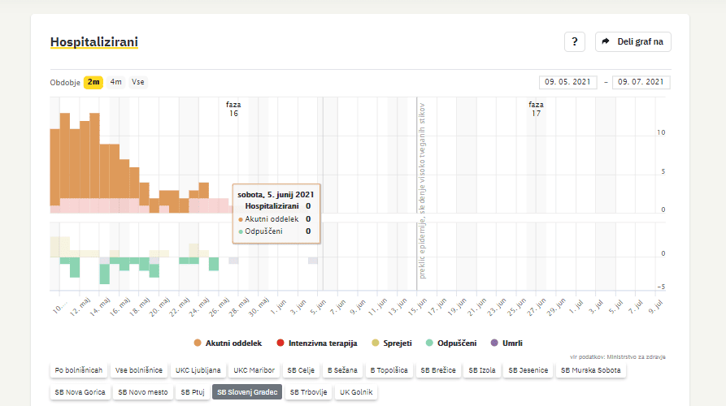
Task: Choose UKC Ljubljana hospital
Action: pyautogui.click(x=198, y=370)
